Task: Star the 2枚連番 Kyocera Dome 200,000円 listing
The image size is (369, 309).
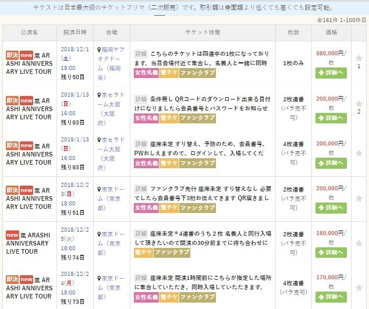Action: pyautogui.click(x=359, y=104)
